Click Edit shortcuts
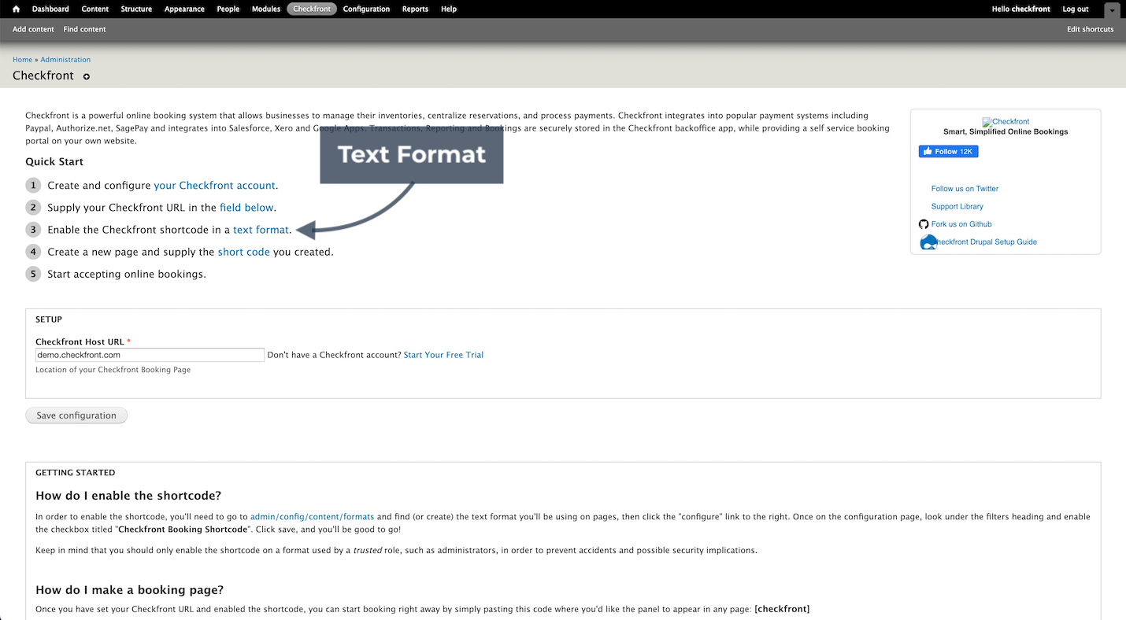Screen dimensions: 1126x620 point(1090,29)
